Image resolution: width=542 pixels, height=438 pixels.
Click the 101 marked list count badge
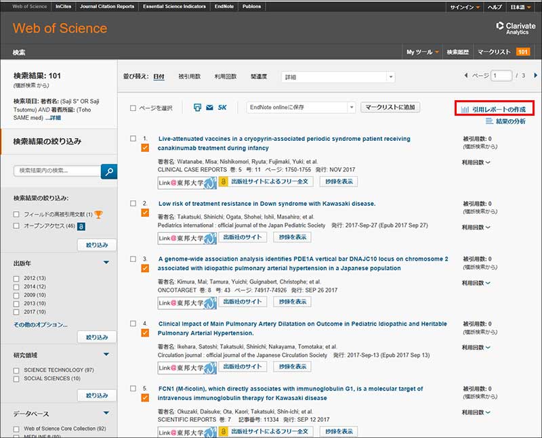tap(522, 52)
